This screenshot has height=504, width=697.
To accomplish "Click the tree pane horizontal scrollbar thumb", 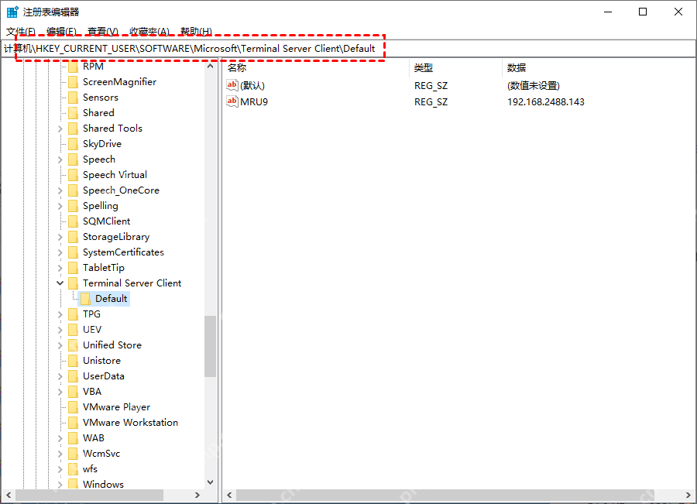I will coord(89,495).
